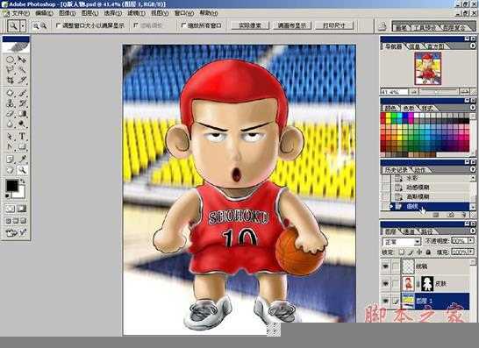Open the Layers panel flyout menu
Image resolution: width=479 pixels, height=348 pixels.
(x=473, y=231)
